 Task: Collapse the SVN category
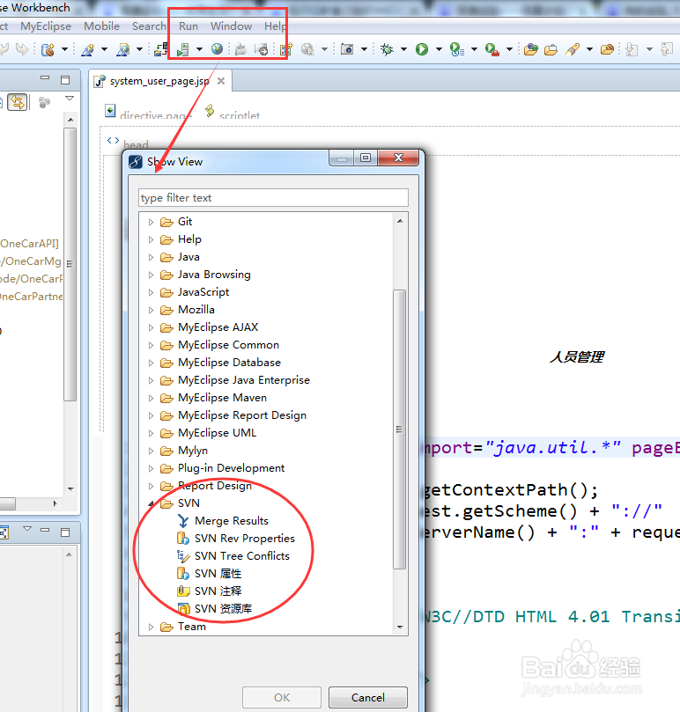152,503
